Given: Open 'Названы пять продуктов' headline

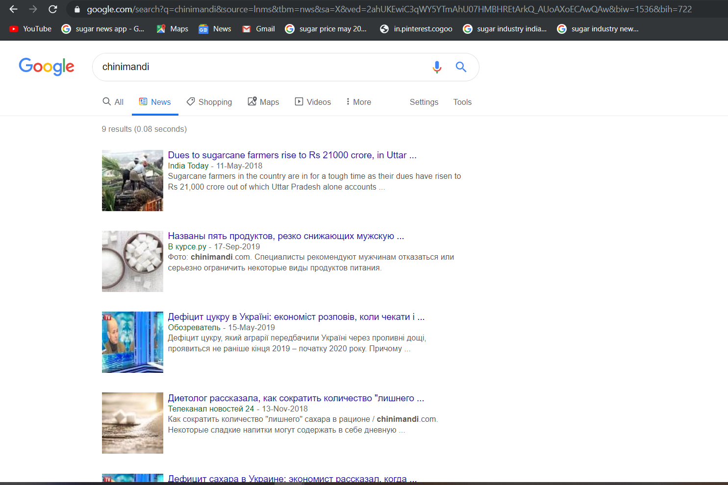Looking at the screenshot, I should tap(286, 236).
